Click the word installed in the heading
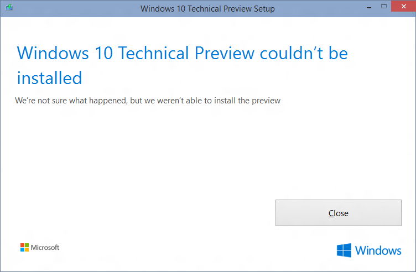The image size is (416, 272). 49,78
